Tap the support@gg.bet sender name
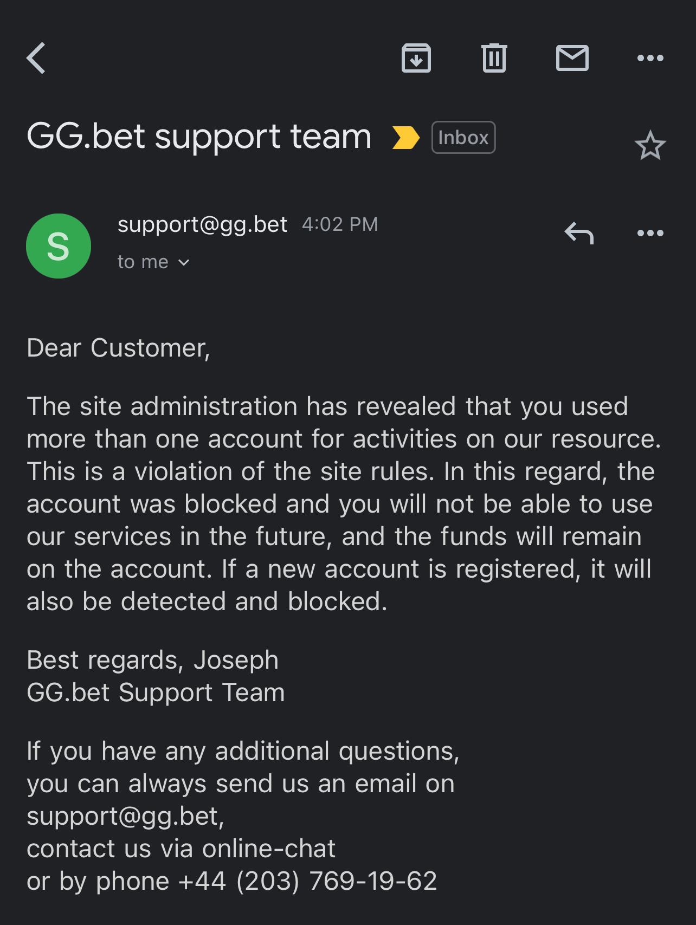Screen dimensions: 696x925 click(x=202, y=224)
